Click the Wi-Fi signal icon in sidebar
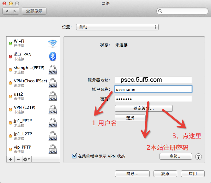 pyautogui.click(x=52, y=43)
